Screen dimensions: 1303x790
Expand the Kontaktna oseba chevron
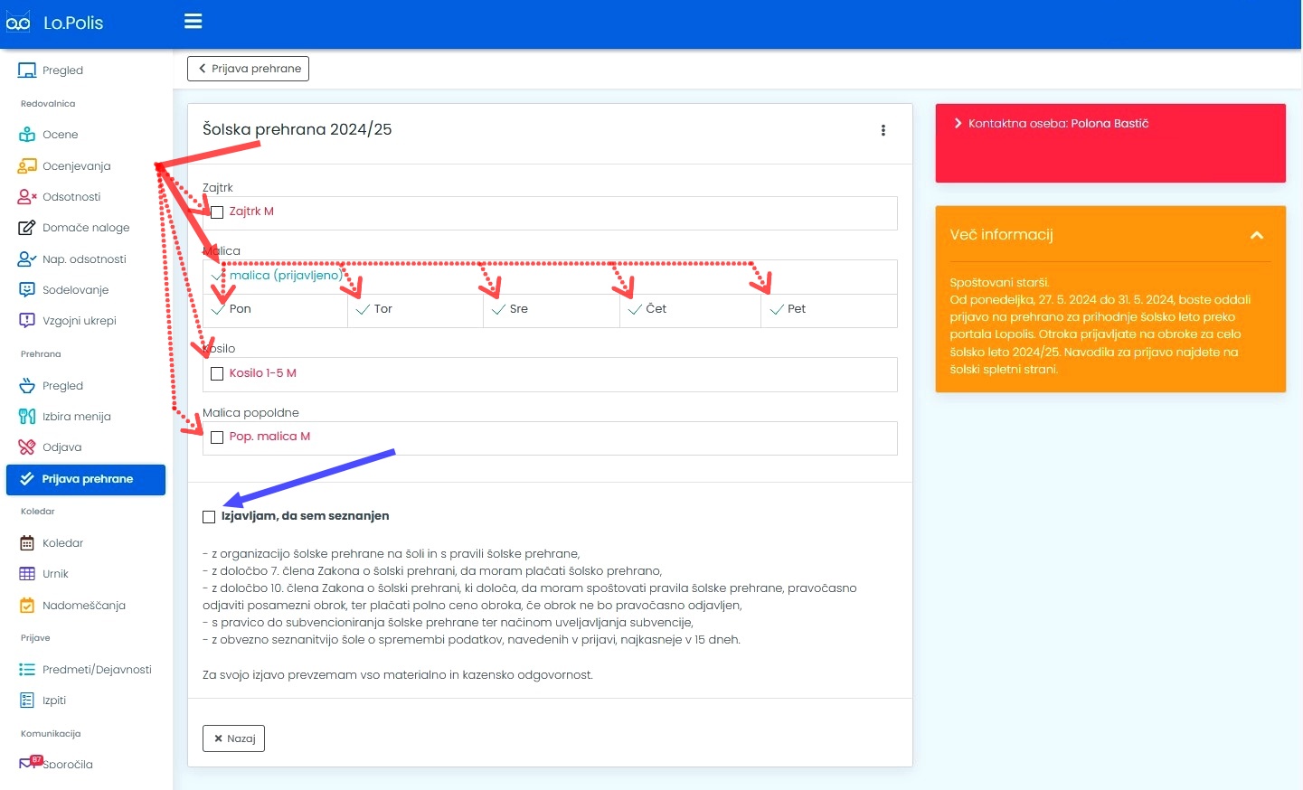(x=958, y=123)
